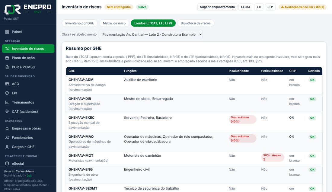The height and width of the screenshot is (192, 332).
Task: Click the CAT (acidentes) pin icon
Action: click(7, 112)
